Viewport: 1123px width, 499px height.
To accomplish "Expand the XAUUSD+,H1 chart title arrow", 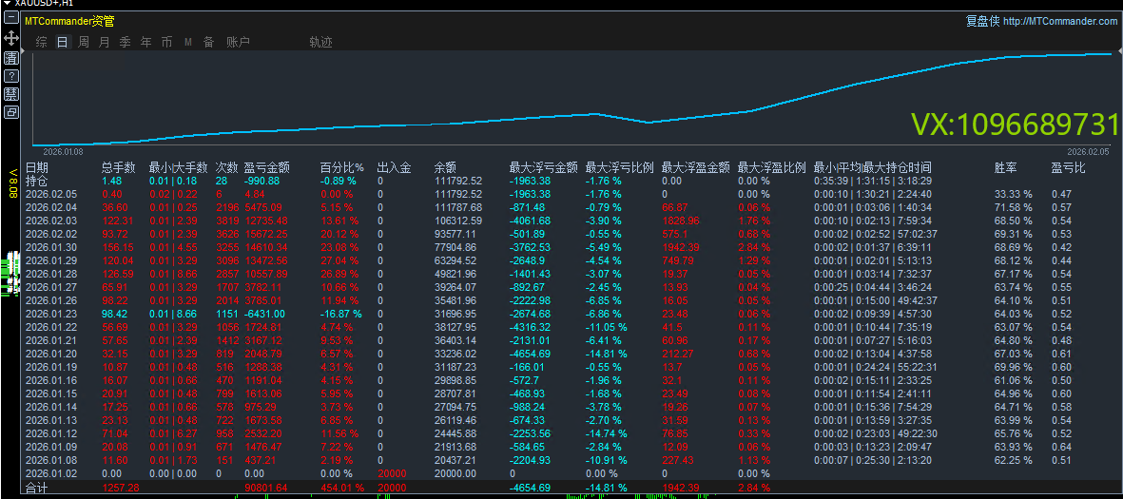I will coord(7,4).
